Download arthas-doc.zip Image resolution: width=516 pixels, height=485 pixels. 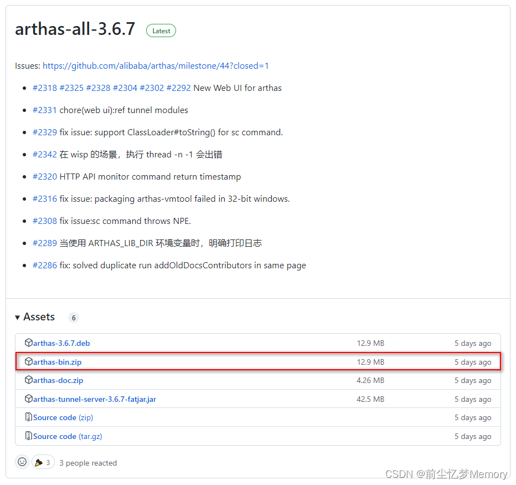(x=58, y=380)
